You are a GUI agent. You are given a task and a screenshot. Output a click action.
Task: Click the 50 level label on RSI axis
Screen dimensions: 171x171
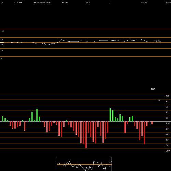pos(2,45)
